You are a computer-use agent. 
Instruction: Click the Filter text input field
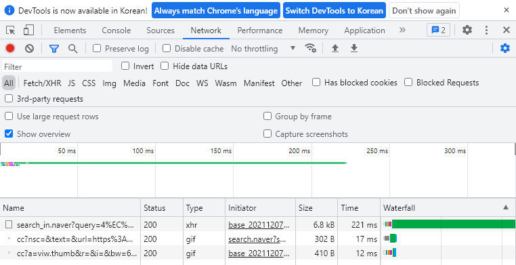pos(58,66)
